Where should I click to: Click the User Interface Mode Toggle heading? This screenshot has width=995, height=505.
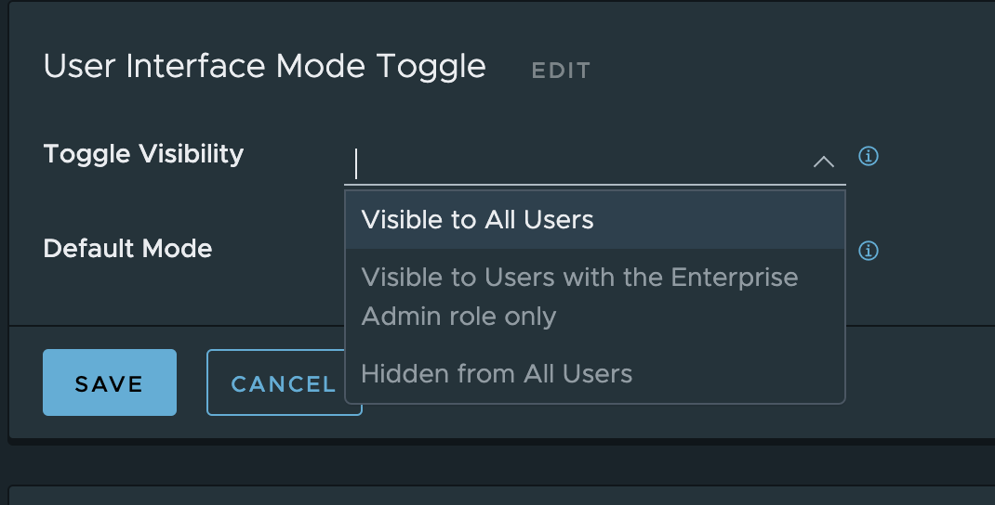click(x=264, y=67)
